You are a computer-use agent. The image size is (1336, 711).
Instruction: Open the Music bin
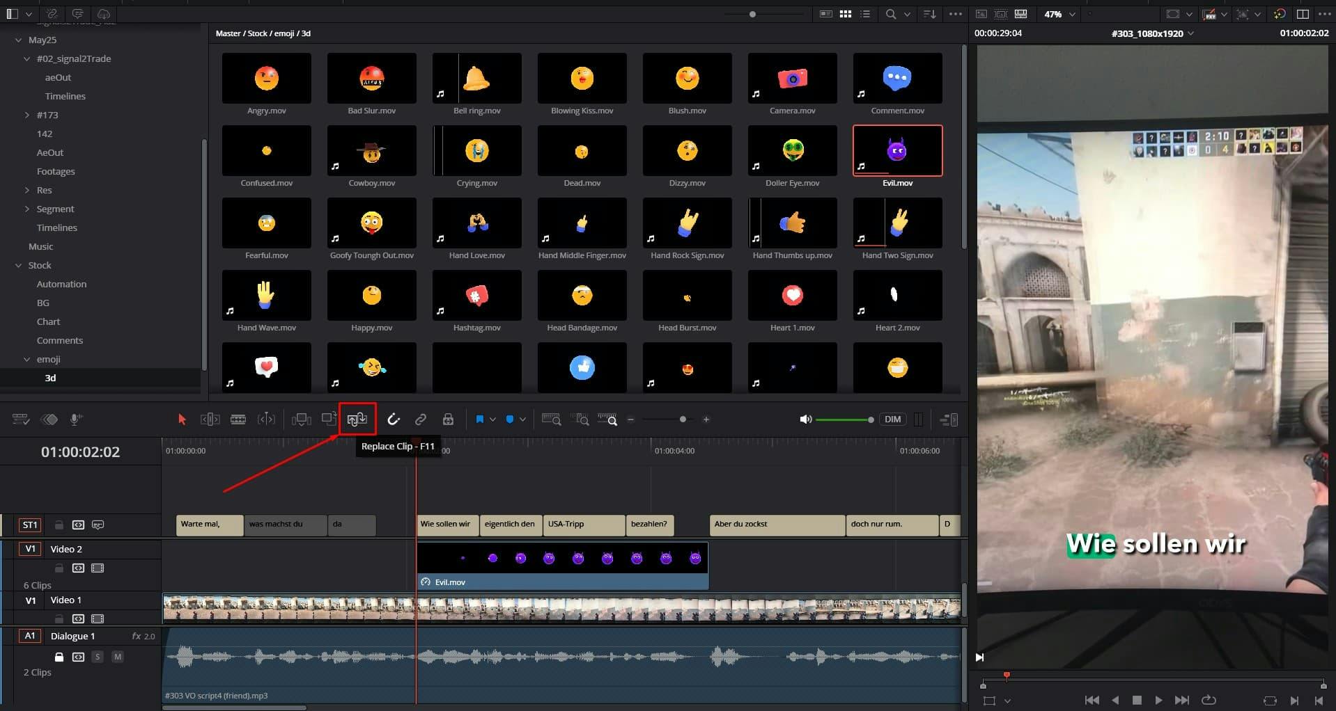[40, 247]
